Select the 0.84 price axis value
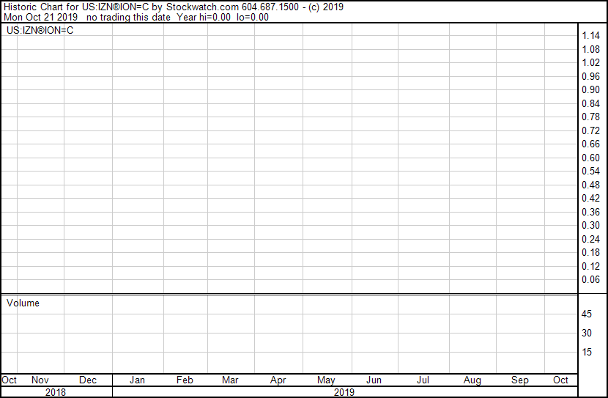Image resolution: width=608 pixels, height=398 pixels. 590,103
